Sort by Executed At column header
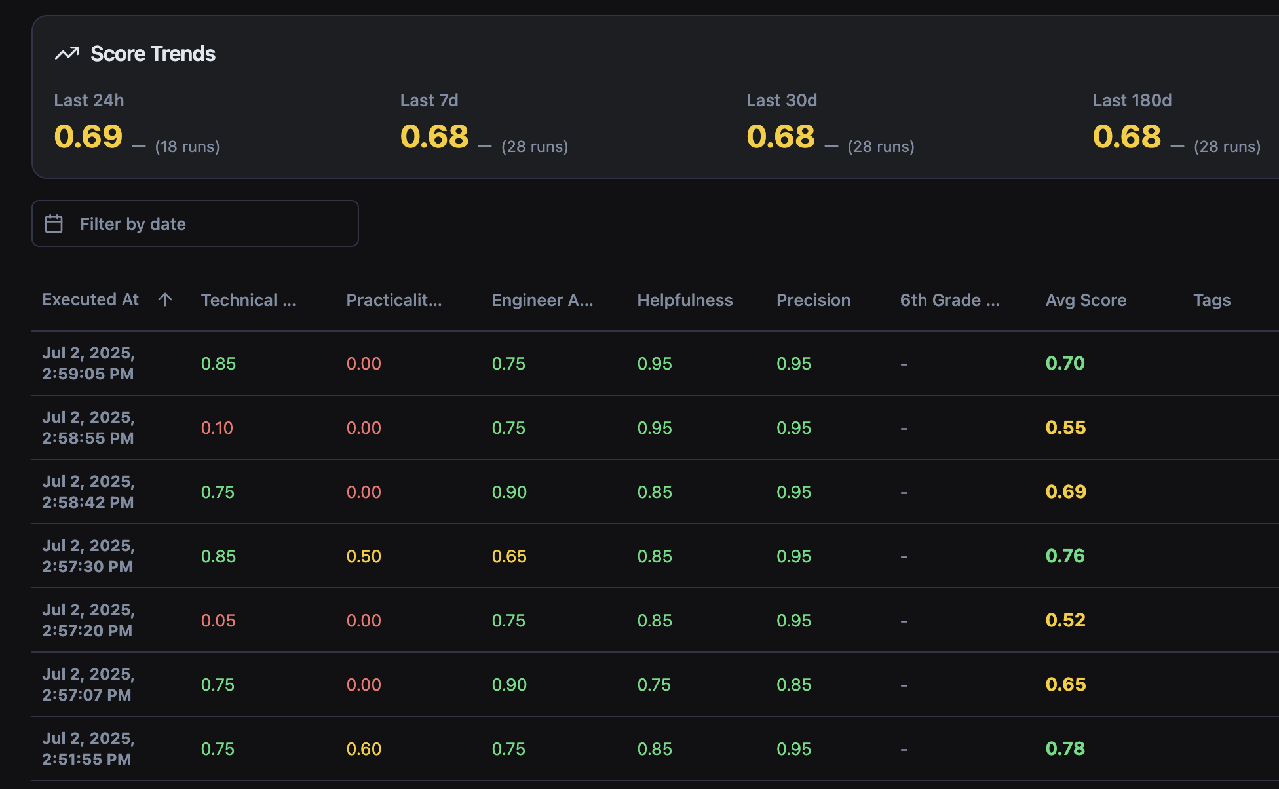 [90, 299]
